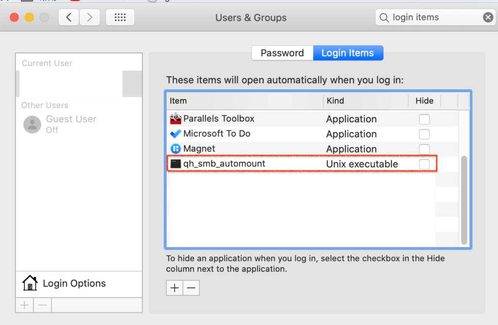This screenshot has width=498, height=325.
Task: Toggle Hide checkbox for qh_smb_automount
Action: [424, 164]
